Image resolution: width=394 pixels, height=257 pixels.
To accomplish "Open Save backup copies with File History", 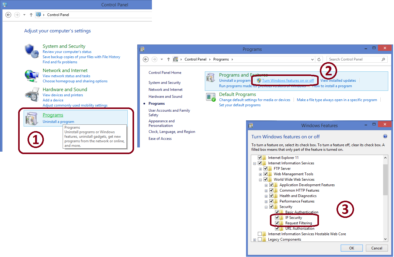I will [81, 57].
